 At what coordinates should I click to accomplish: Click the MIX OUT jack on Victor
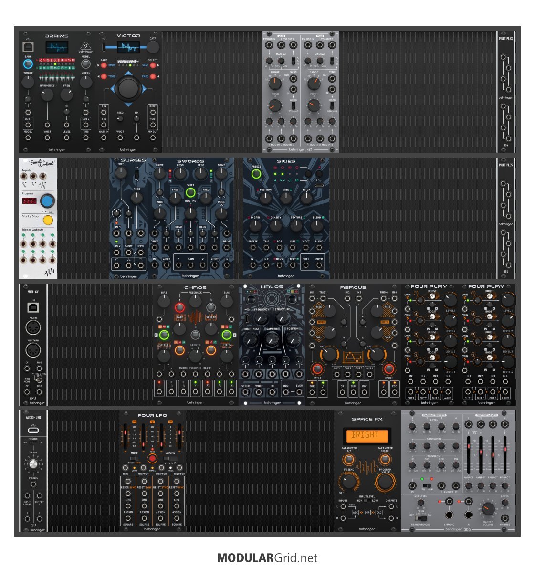tap(153, 137)
